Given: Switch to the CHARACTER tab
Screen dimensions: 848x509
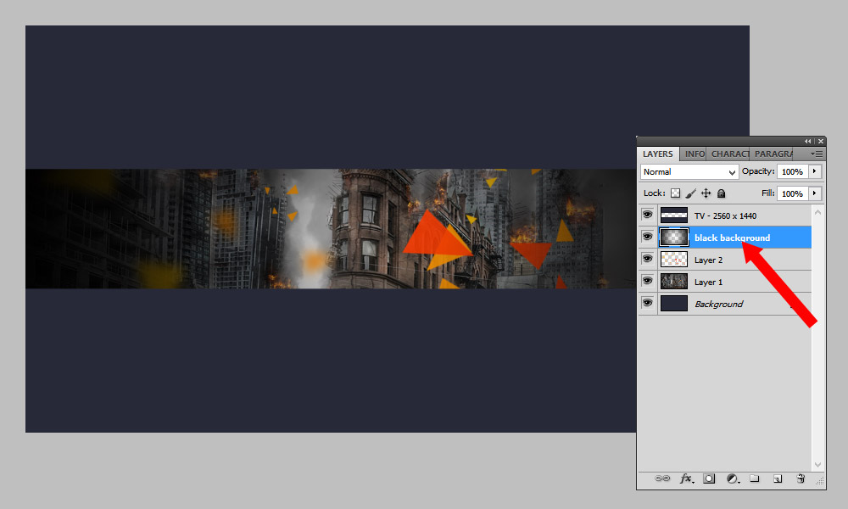Looking at the screenshot, I should tap(729, 154).
